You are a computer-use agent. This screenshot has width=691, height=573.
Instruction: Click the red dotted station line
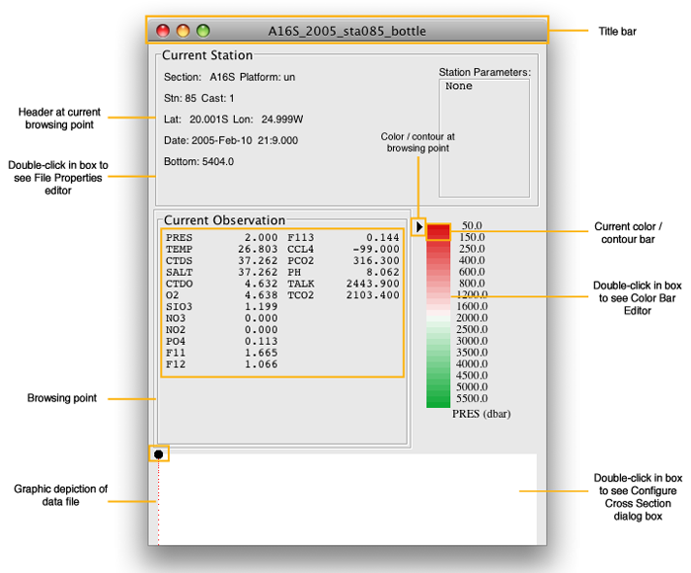(158, 504)
